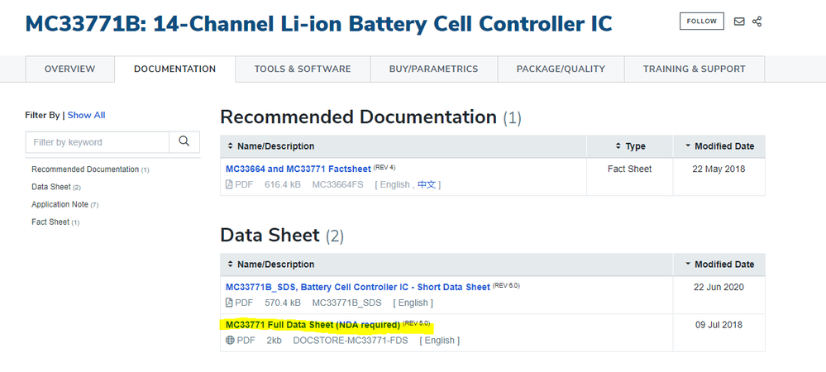Open MC33771 Full Data Sheet link
826x372 pixels.
tap(313, 324)
